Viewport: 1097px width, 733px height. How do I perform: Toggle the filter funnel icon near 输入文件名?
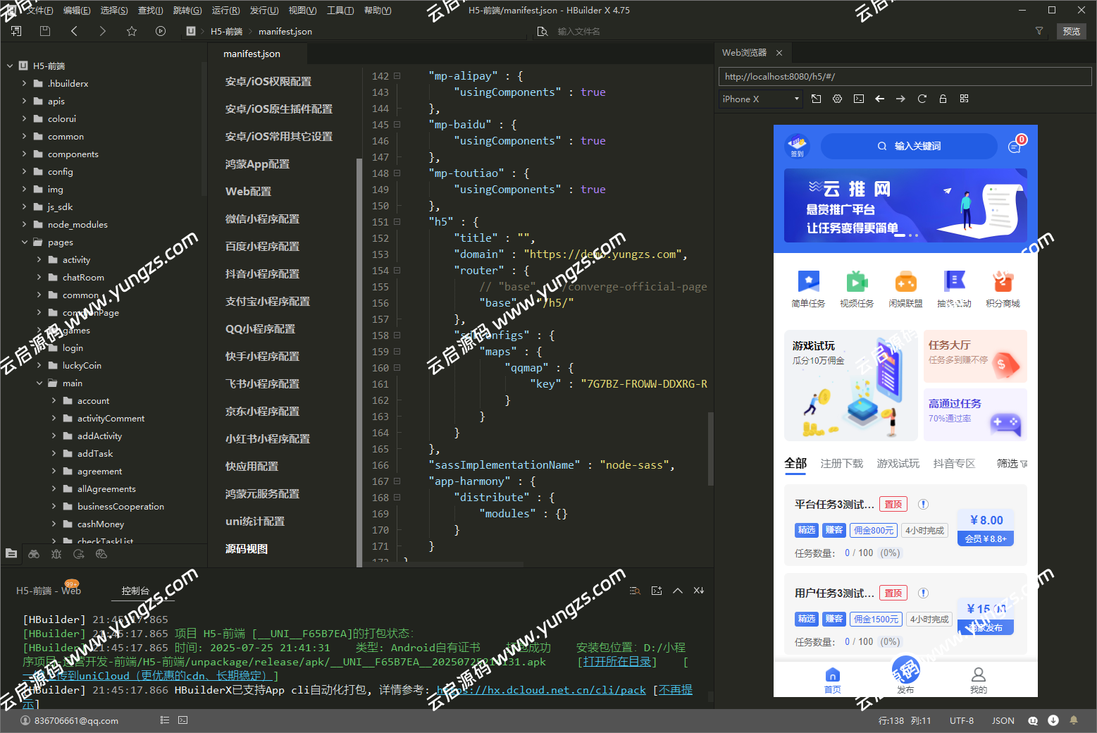click(1039, 31)
